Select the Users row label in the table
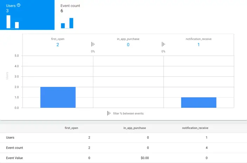This screenshot has width=247, height=163. point(10,138)
